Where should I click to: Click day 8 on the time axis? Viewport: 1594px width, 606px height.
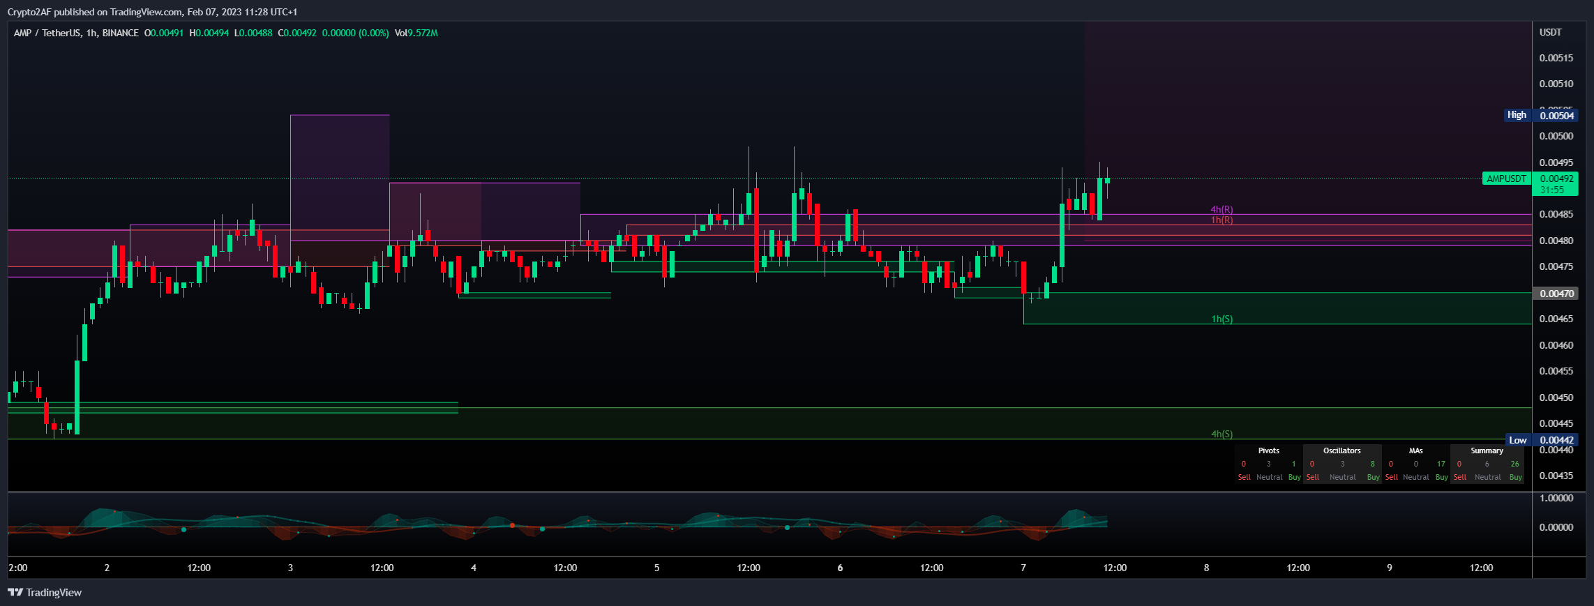coord(1206,568)
